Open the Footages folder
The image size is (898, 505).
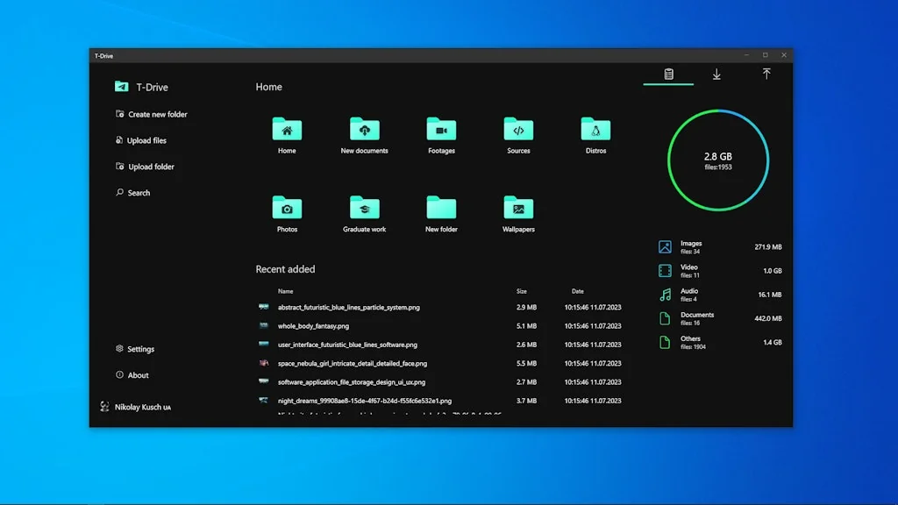pyautogui.click(x=441, y=130)
